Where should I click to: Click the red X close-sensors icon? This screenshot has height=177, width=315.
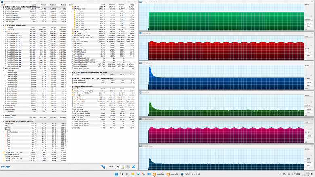pos(133,166)
